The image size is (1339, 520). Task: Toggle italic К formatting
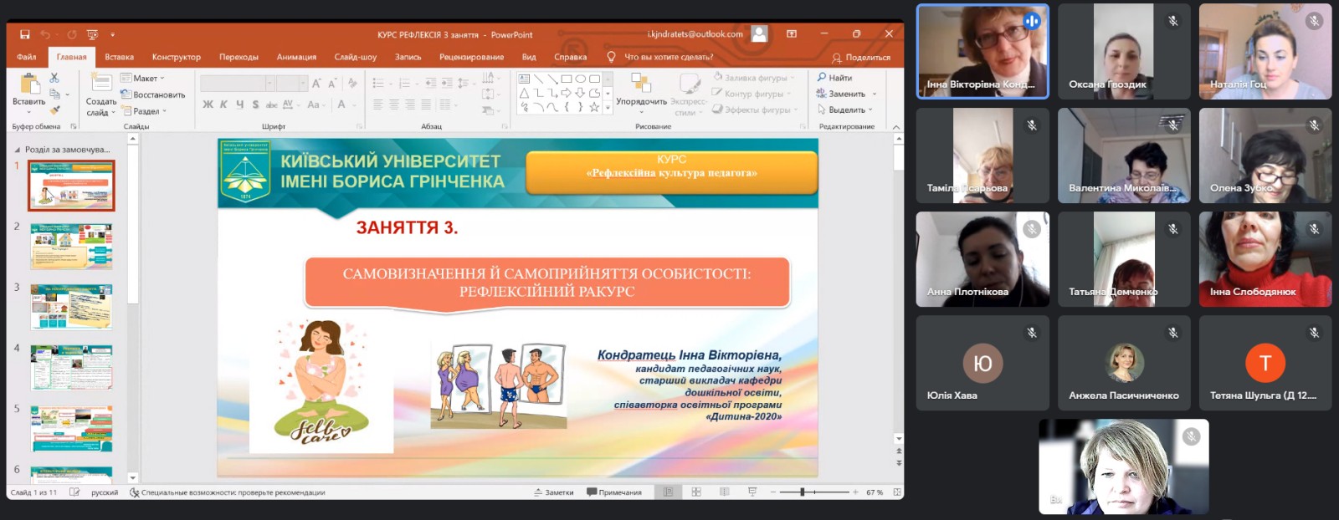tap(223, 105)
